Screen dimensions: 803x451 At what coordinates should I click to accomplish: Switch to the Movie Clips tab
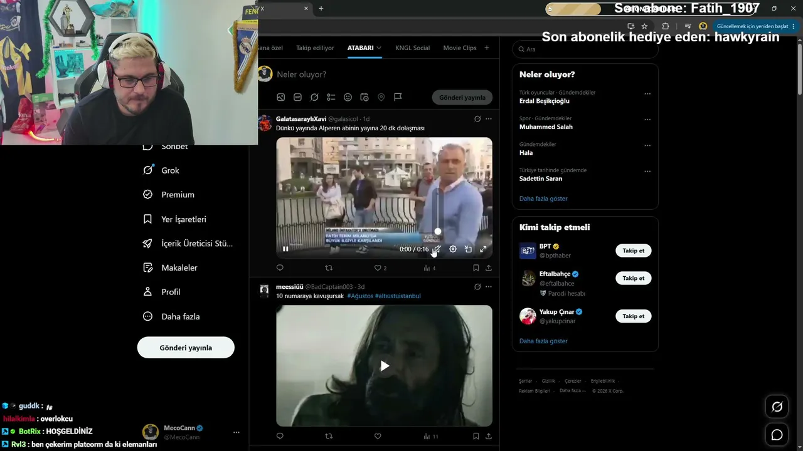[x=460, y=48]
